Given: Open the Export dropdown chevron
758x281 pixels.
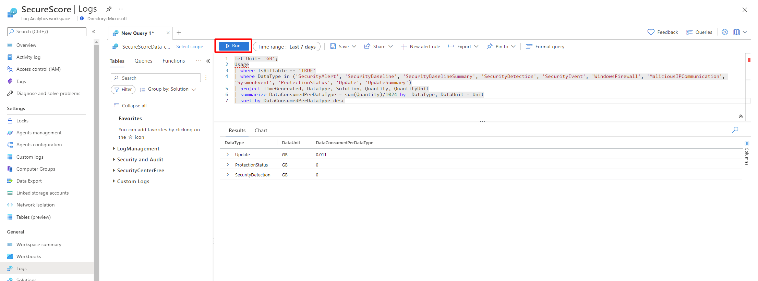Looking at the screenshot, I should tap(476, 46).
